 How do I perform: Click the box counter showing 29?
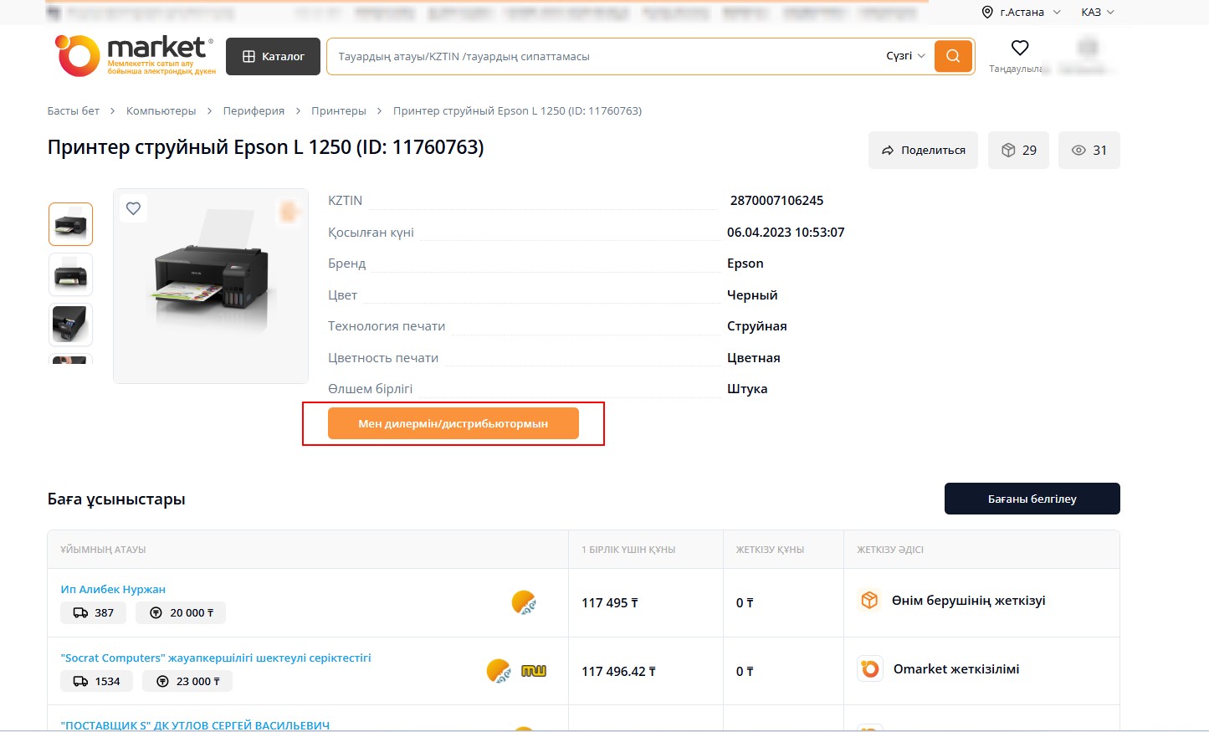pos(1018,151)
